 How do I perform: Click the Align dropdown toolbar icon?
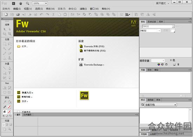pos(128,14)
